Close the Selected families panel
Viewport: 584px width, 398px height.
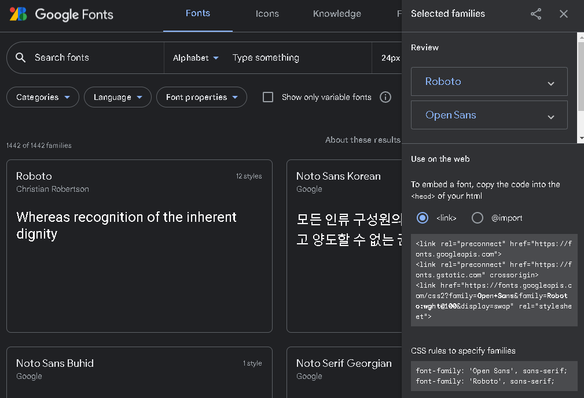click(564, 14)
